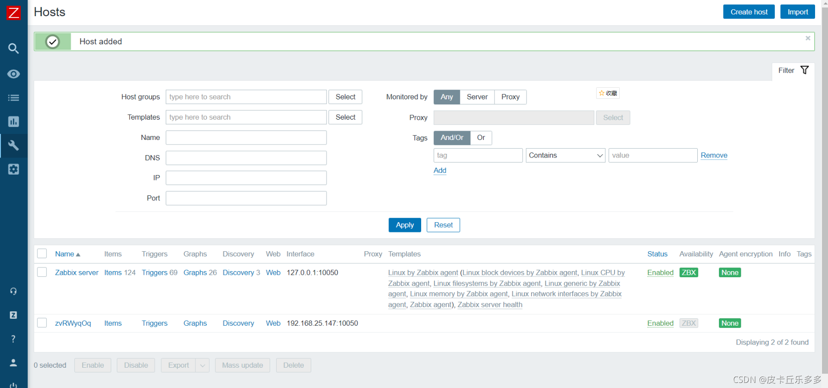Tick the Zabbix server row checkbox
Image resolution: width=828 pixels, height=388 pixels.
[42, 272]
